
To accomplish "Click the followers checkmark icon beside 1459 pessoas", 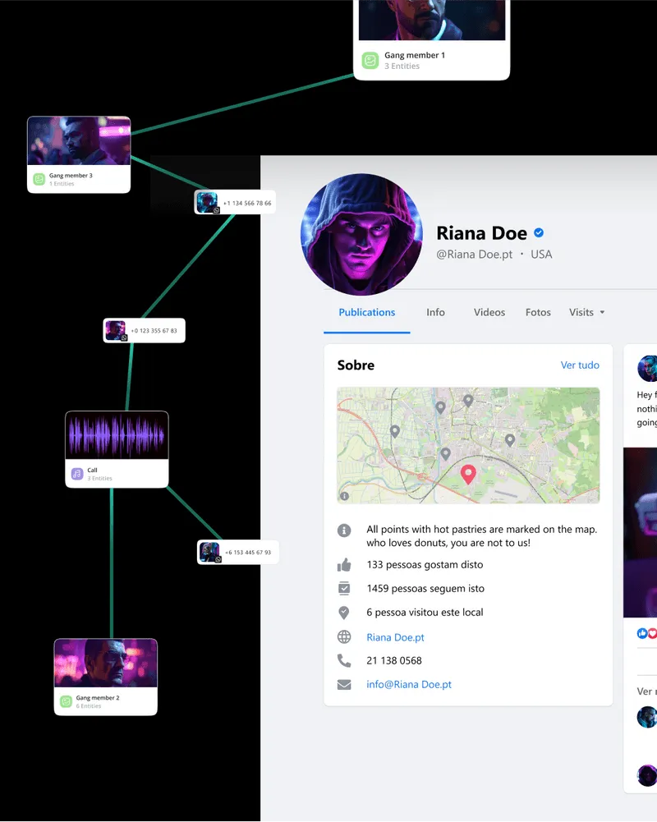I will (344, 588).
